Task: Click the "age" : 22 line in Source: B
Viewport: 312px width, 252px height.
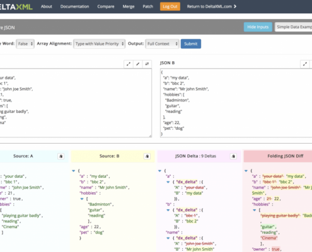Action: [x=90, y=227]
